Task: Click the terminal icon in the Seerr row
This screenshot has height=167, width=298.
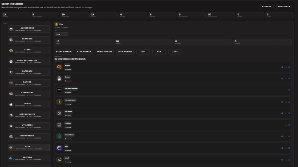Action: click(286, 148)
